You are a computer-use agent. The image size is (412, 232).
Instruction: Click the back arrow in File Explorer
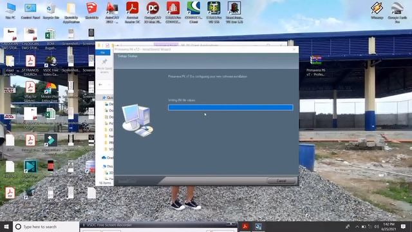(100, 84)
